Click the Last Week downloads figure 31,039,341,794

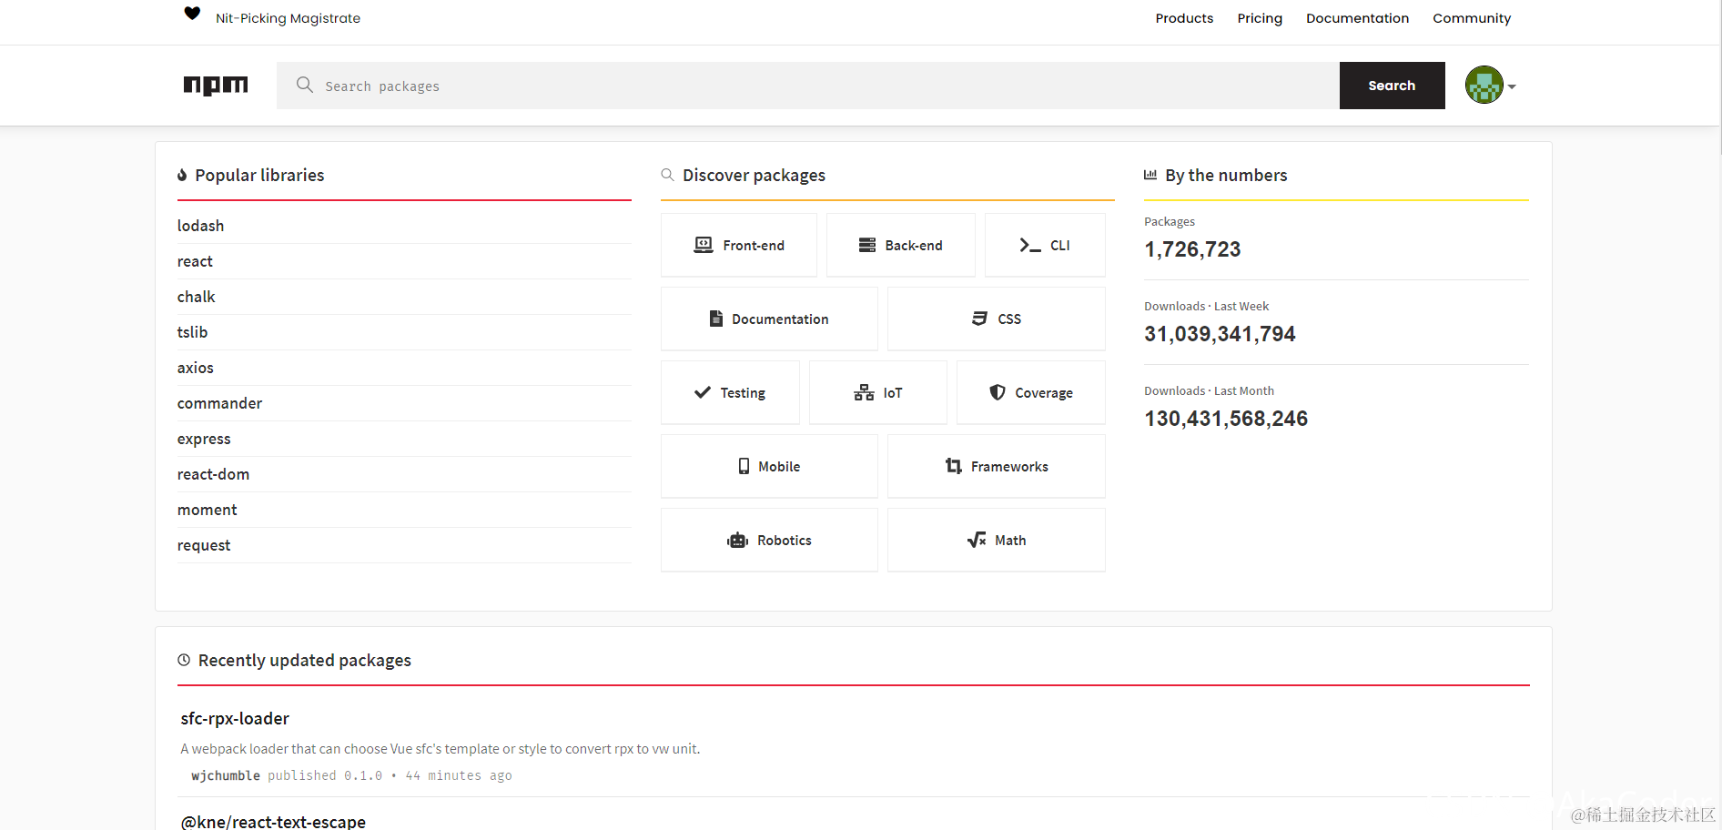tap(1220, 334)
